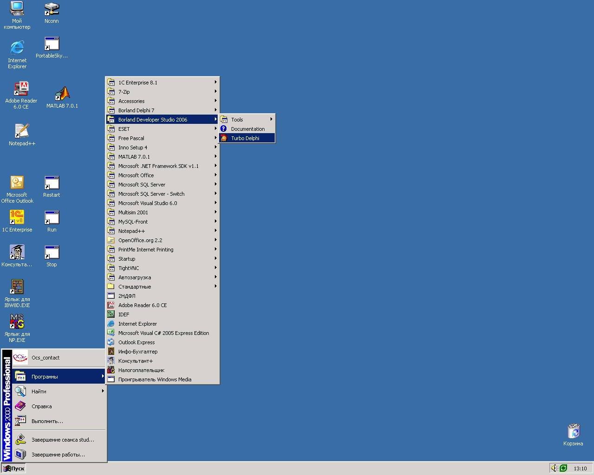Launch IDEF from programs menu
This screenshot has height=475, width=594.
(162, 315)
